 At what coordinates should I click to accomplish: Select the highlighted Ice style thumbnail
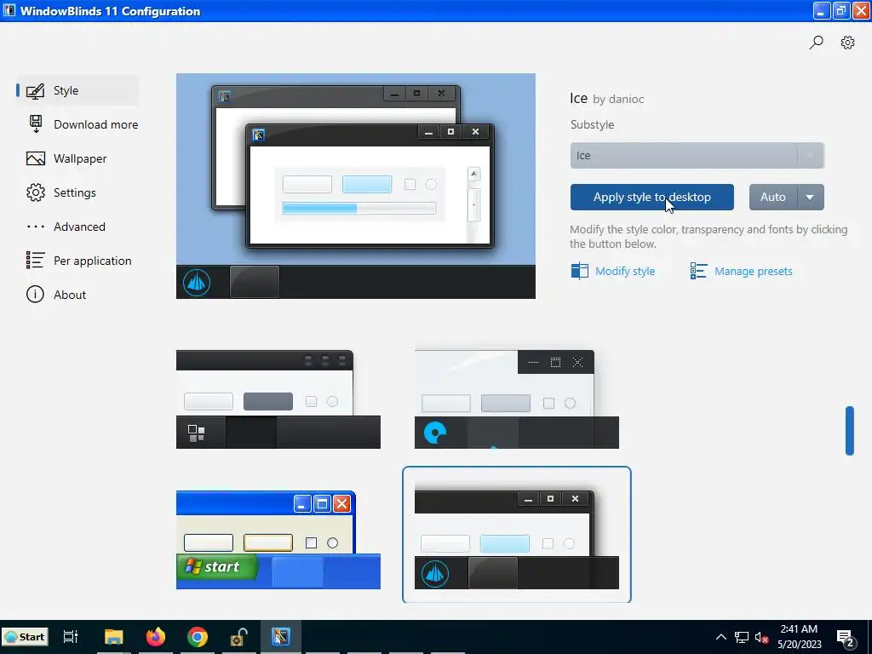(x=517, y=535)
